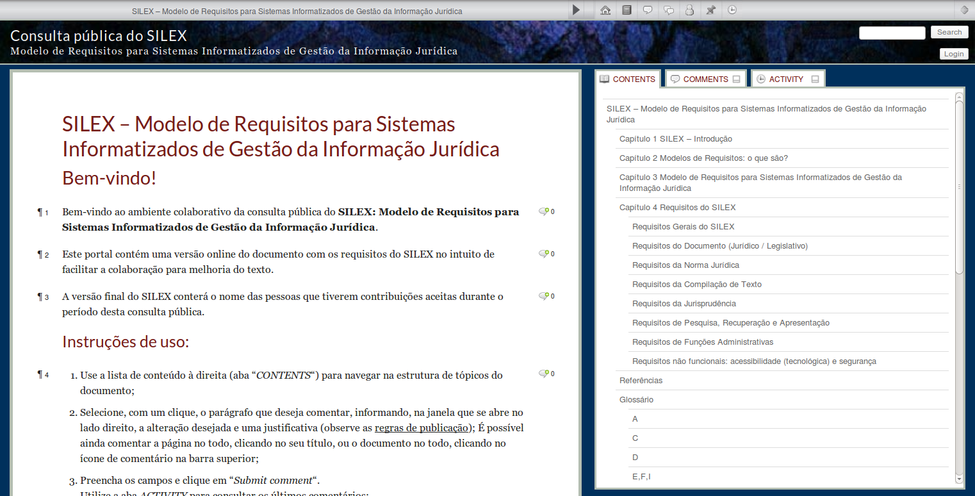
Task: Go to 'Capítulo 1 SILEX – Introdução'
Action: [782, 139]
